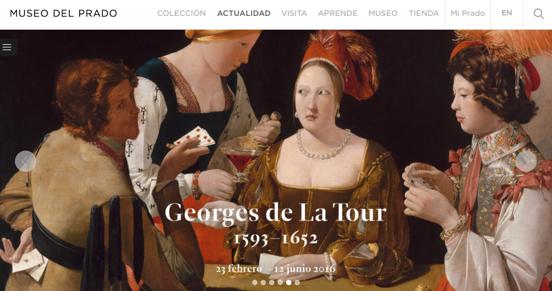
Task: Advance to next slide arrow
Action: point(526,161)
